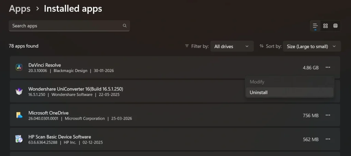Select the DaVinci Resolve app name
This screenshot has width=351, height=156.
coord(45,65)
